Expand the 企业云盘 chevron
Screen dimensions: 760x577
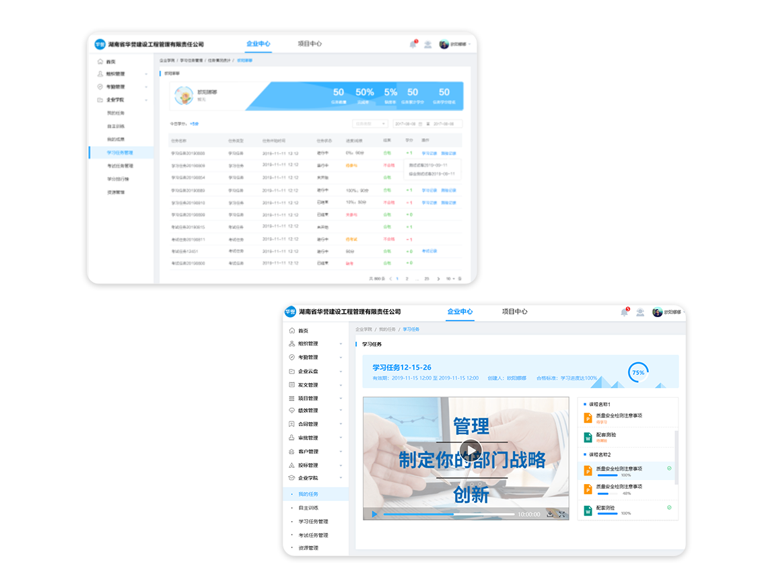point(341,372)
